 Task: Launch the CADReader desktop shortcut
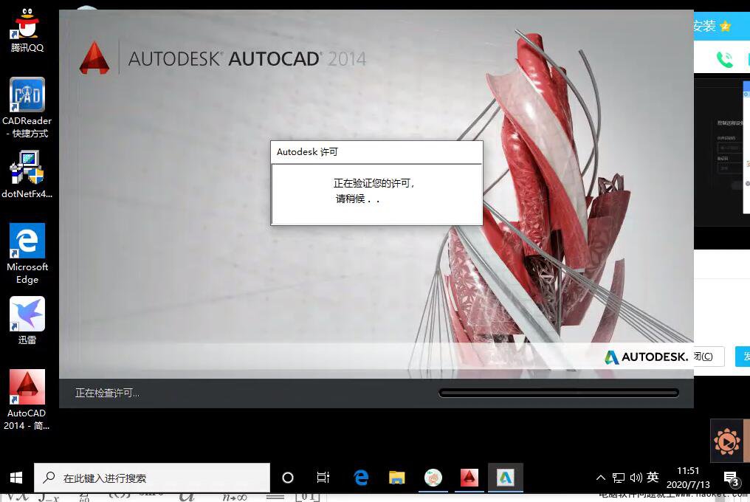[x=27, y=108]
